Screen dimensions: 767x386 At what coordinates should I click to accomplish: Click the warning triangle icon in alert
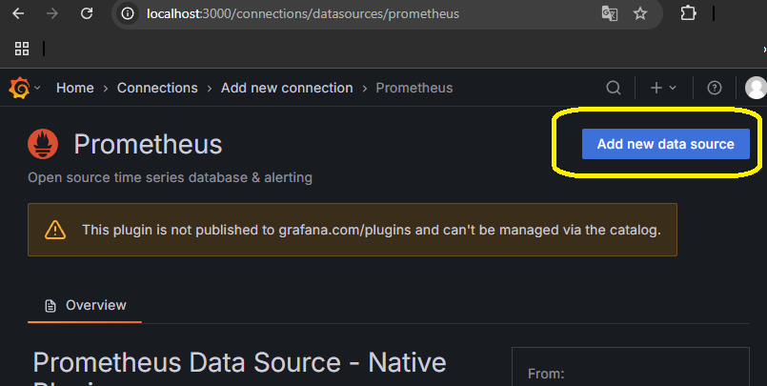pyautogui.click(x=55, y=230)
